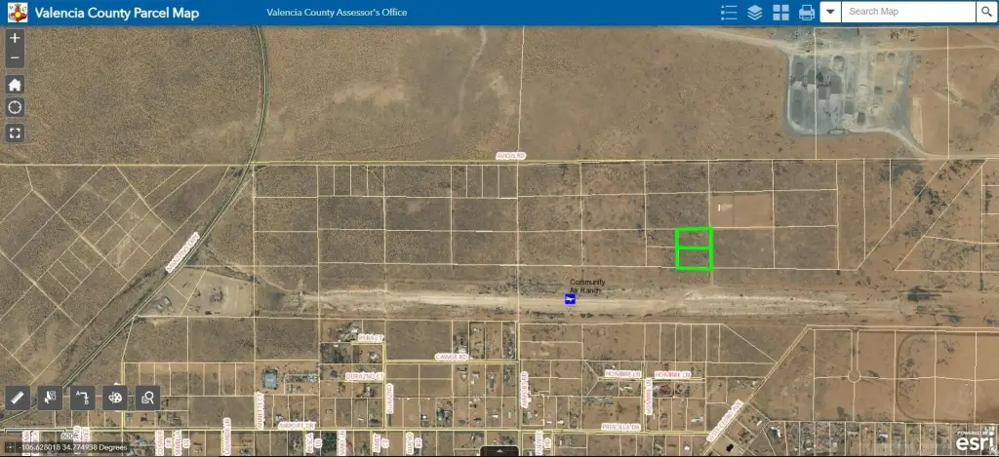Click into the Search Map field
The width and height of the screenshot is (999, 457).
click(909, 12)
